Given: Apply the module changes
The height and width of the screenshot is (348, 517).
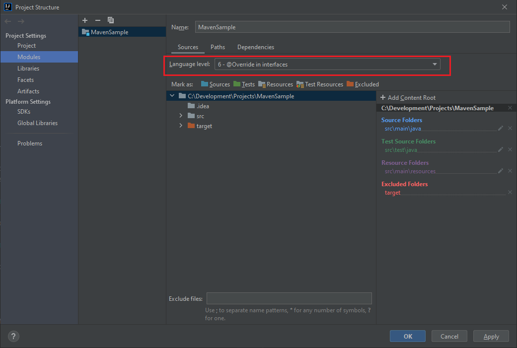Looking at the screenshot, I should point(491,336).
